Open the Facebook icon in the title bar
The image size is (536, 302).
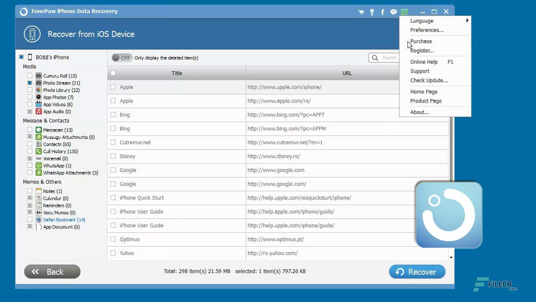pos(383,12)
